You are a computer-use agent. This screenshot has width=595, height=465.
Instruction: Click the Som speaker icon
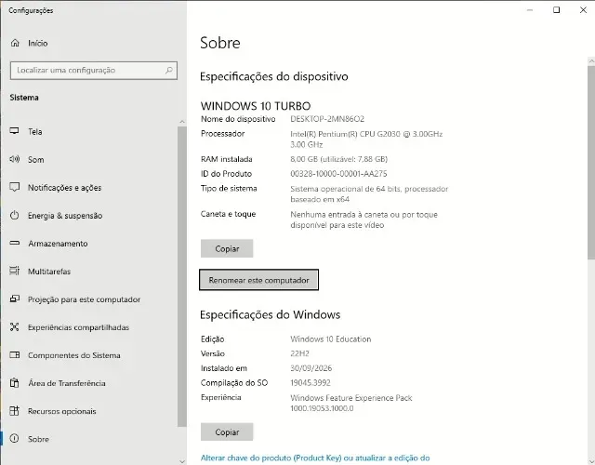coord(15,159)
